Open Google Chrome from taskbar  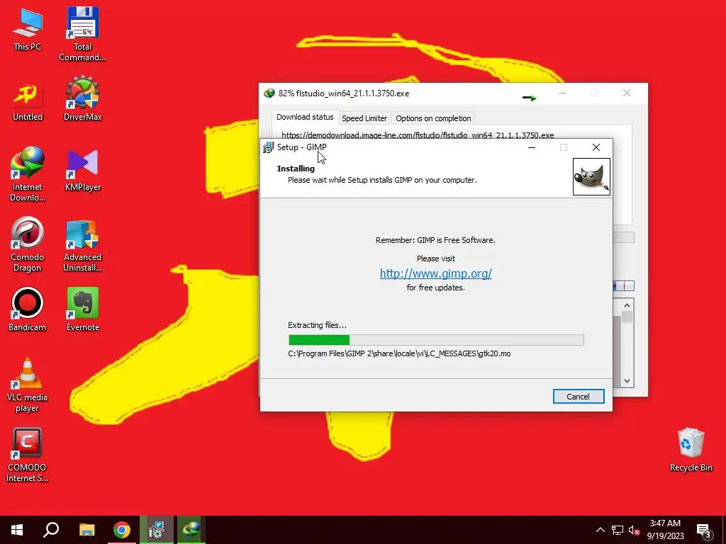click(122, 530)
